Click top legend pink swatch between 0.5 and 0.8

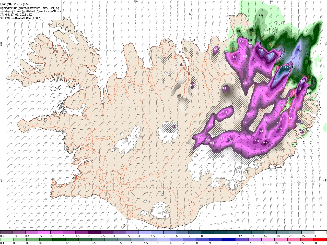pyautogui.click(x=44, y=232)
